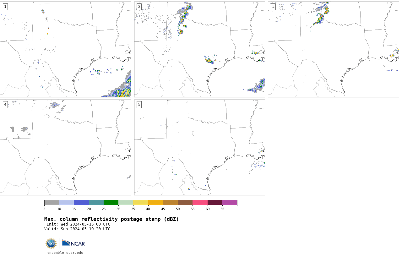Open ensemble member 4 reflectivity panel

(65, 147)
